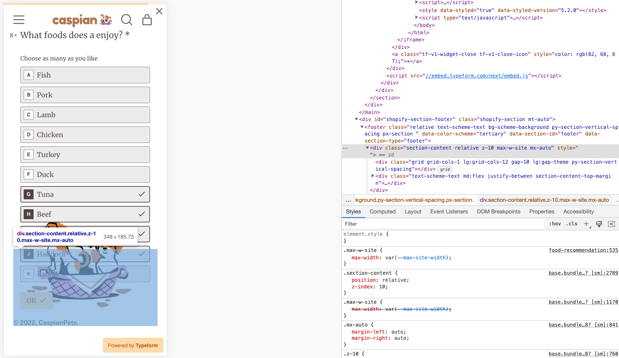Screen dimensions: 619x358
Task: Select the Fish food option
Action: (x=85, y=75)
